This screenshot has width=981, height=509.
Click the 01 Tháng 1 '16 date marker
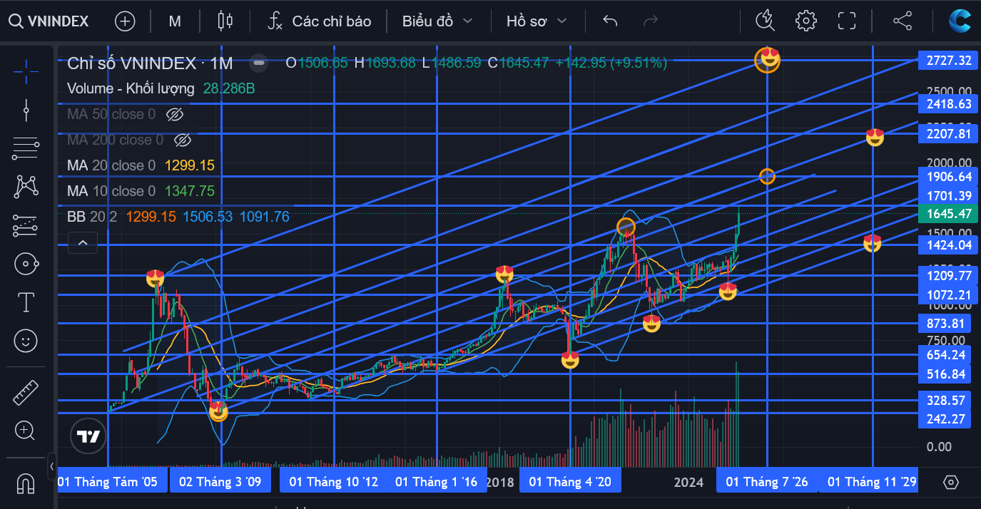(436, 482)
